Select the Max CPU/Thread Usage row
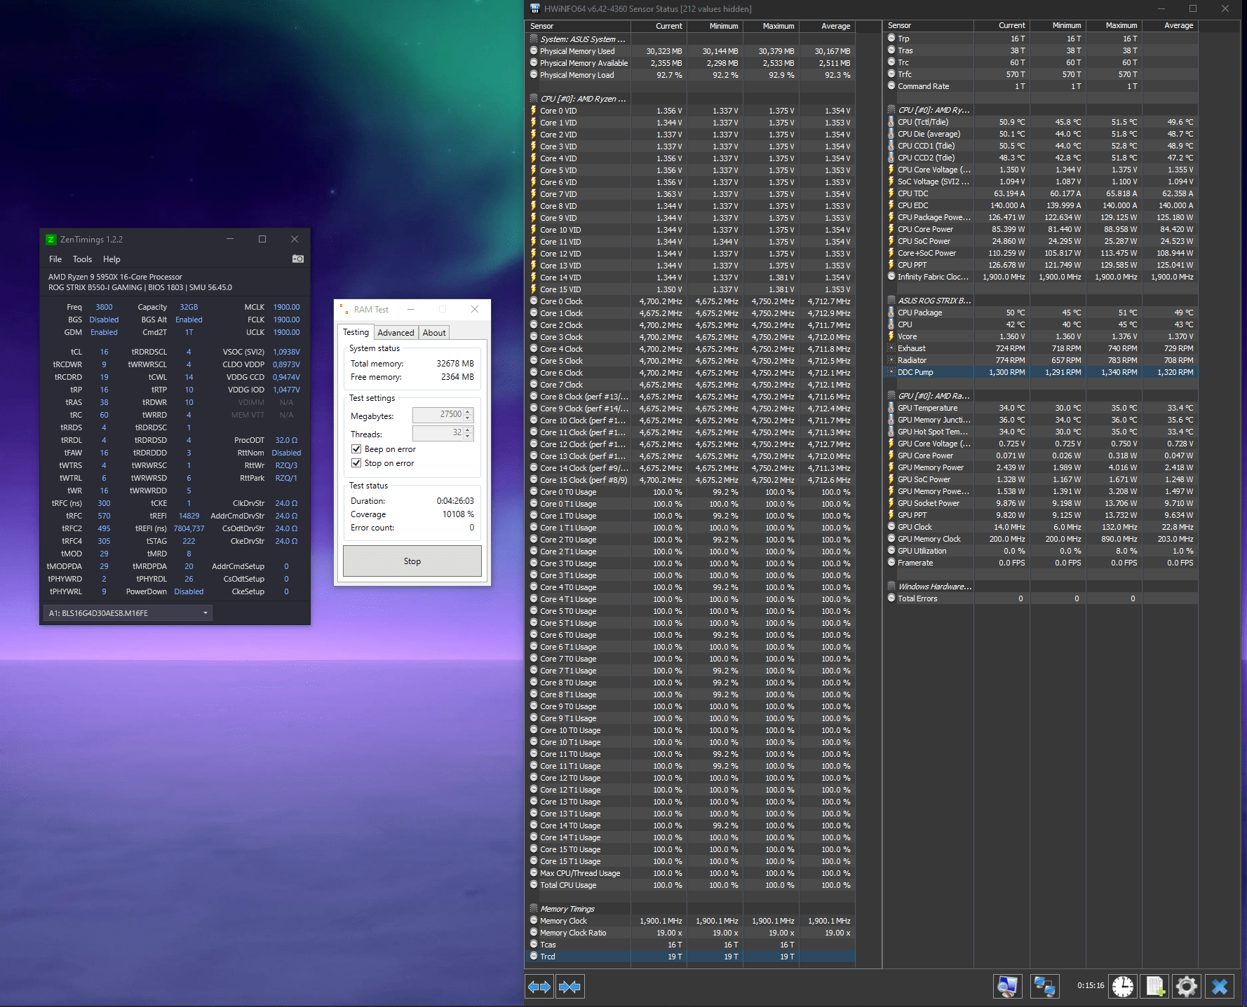Image resolution: width=1247 pixels, height=1007 pixels. click(690, 873)
